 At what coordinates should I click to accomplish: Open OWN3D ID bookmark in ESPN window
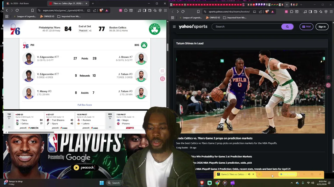point(47,16)
